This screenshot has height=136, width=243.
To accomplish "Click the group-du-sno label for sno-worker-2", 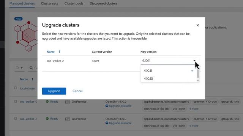I will tap(230, 119).
